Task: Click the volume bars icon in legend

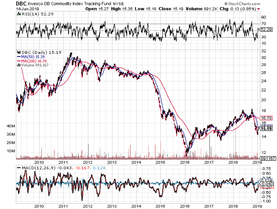Action: pos(18,65)
